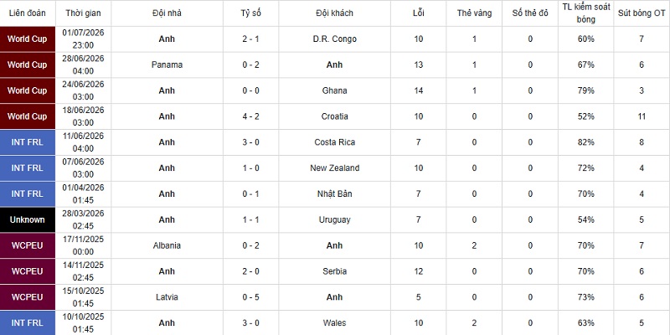Screen dimensions: 670x335
Task: Open the D.R. Congo team link
Action: point(334,39)
